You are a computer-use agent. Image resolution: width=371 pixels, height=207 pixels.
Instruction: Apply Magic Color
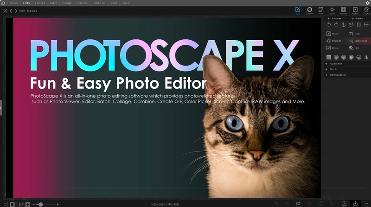pyautogui.click(x=358, y=41)
